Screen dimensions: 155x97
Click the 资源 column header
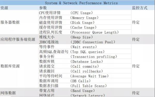tap(4, 8)
